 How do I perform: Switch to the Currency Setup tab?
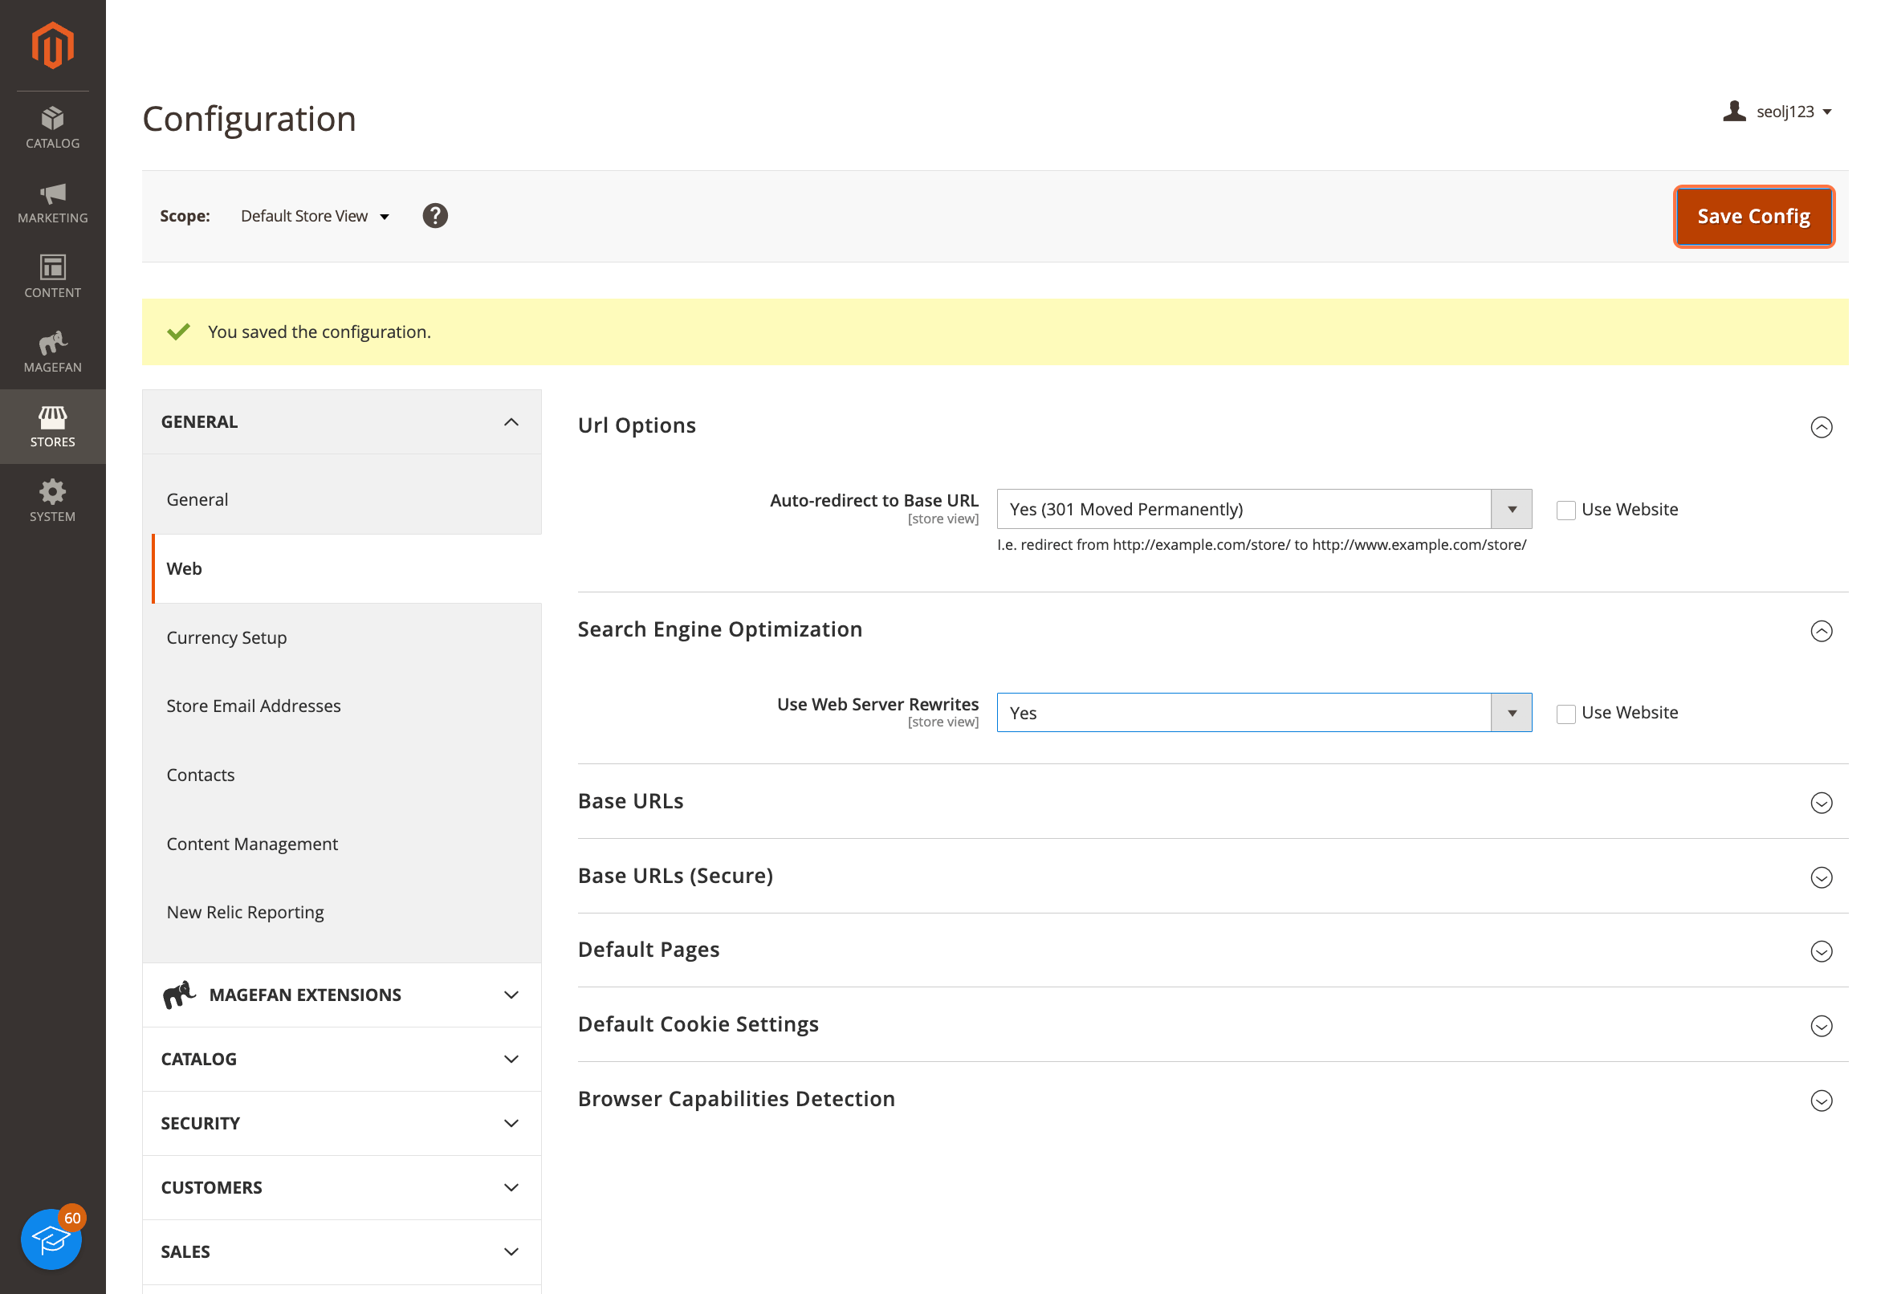pos(227,637)
